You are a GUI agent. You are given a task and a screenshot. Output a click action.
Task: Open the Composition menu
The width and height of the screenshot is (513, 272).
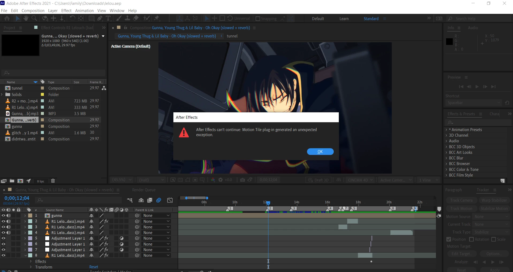pos(33,10)
